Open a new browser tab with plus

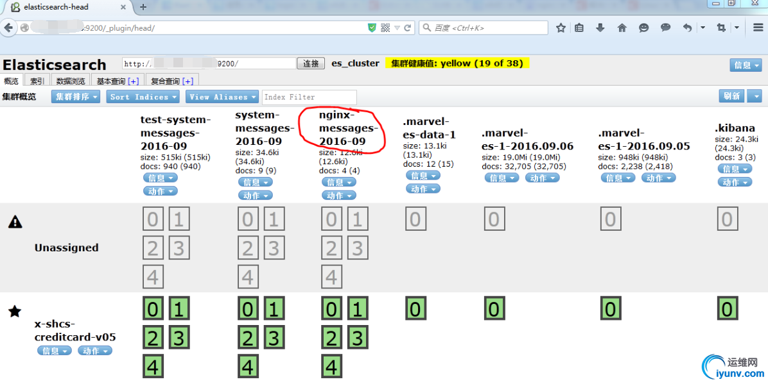click(x=143, y=7)
